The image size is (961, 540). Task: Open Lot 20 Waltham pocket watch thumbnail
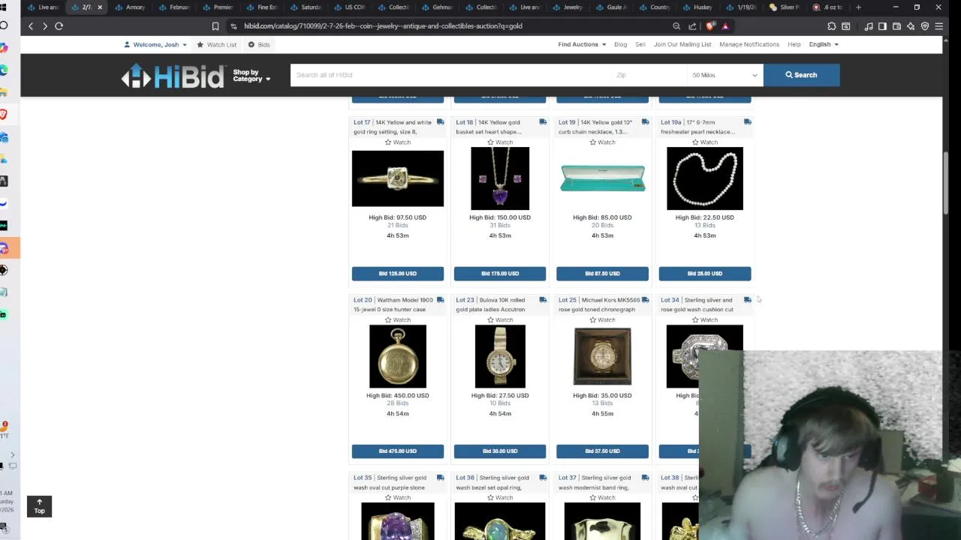pyautogui.click(x=398, y=356)
